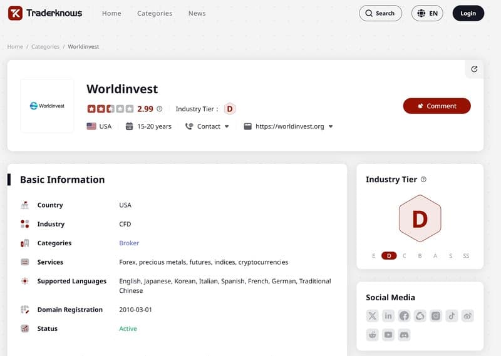Open the Discord social icon
The height and width of the screenshot is (356, 501).
click(404, 335)
